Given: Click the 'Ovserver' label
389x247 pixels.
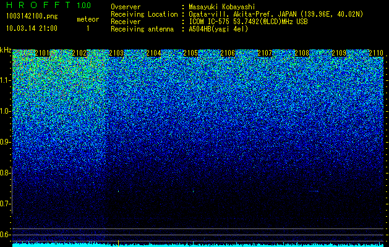Looking at the screenshot, I should (126, 7).
